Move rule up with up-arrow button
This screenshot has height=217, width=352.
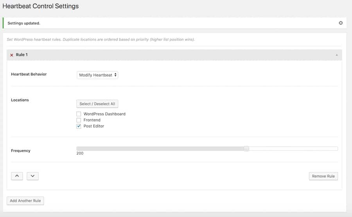point(17,176)
